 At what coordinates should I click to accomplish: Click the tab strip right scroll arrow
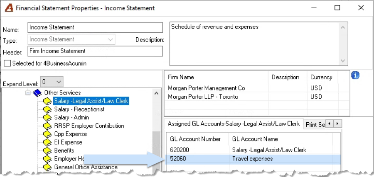(x=337, y=124)
